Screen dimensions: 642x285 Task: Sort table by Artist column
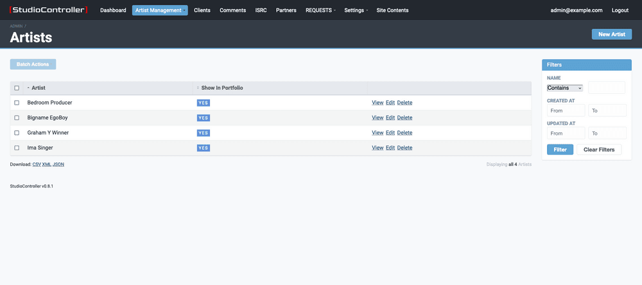(39, 88)
